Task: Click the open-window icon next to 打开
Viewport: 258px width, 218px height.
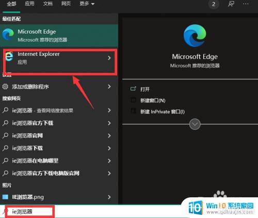Action: (x=133, y=89)
